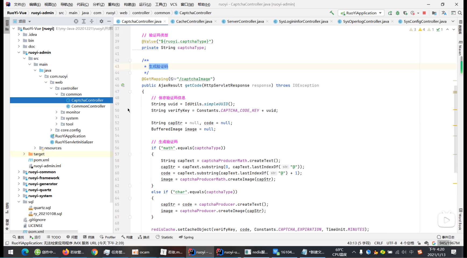The image size is (467, 258).
Task: Expand all in Project panel toolbar
Action: tap(84, 21)
